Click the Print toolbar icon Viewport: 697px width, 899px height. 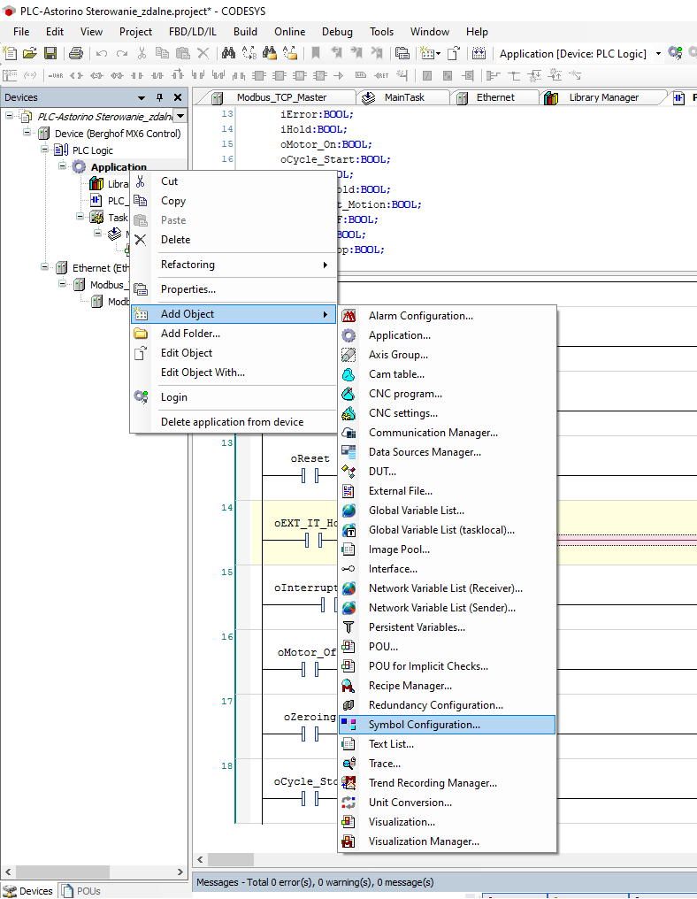click(x=76, y=53)
